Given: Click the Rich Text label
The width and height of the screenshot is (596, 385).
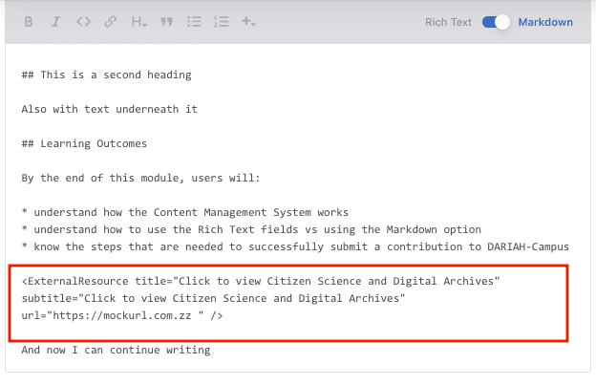Looking at the screenshot, I should [x=448, y=22].
